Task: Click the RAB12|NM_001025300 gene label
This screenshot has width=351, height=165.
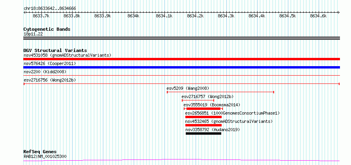Action: (45, 156)
